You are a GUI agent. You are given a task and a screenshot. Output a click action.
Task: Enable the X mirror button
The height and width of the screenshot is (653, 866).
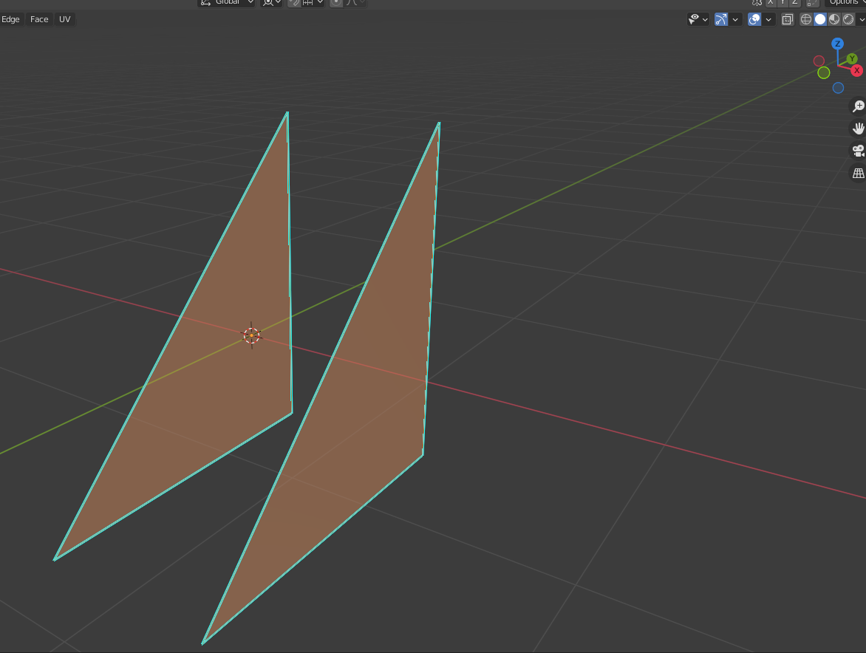[770, 3]
